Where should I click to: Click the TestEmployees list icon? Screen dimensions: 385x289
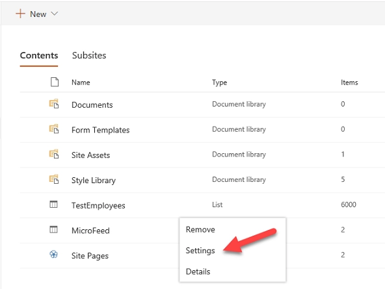[53, 204]
